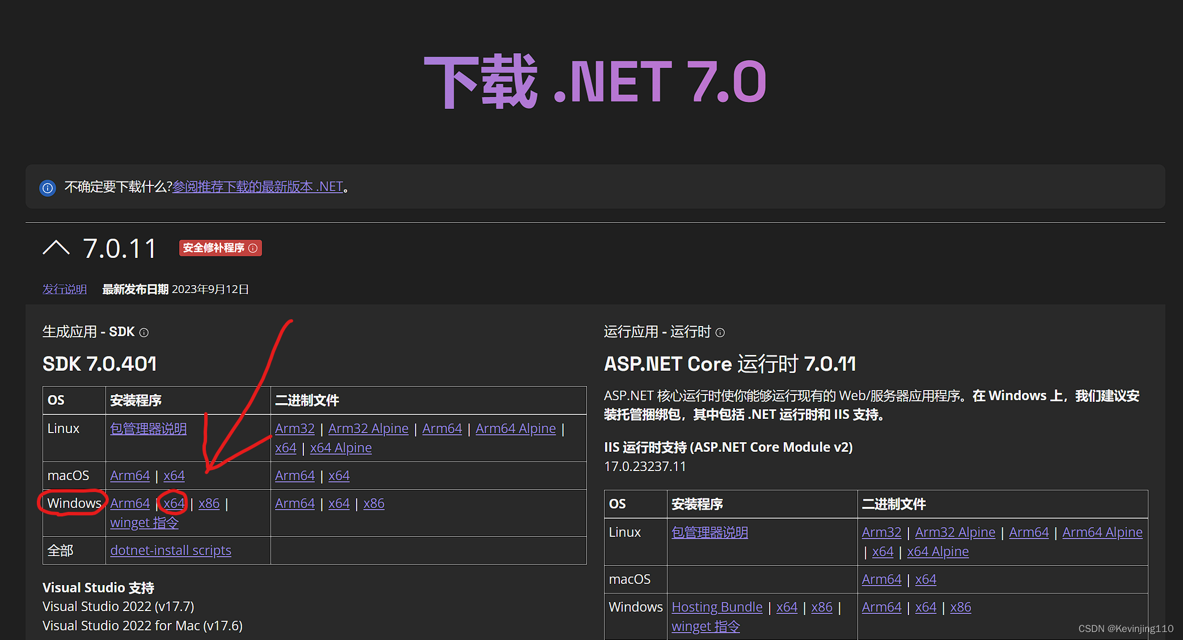Click the blue info icon in banner

48,188
